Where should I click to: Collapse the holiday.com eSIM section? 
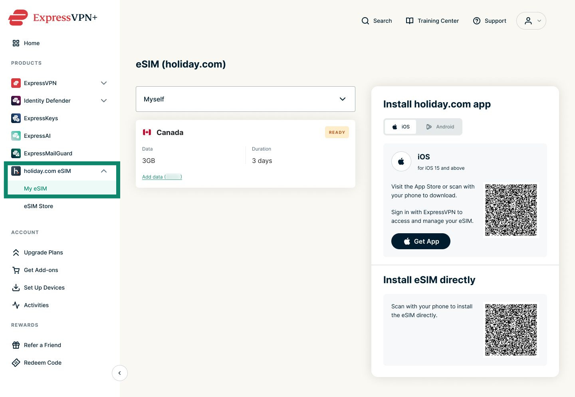point(104,171)
